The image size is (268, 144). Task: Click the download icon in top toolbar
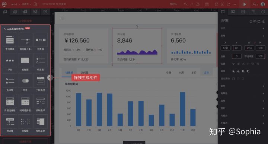pos(223,4)
